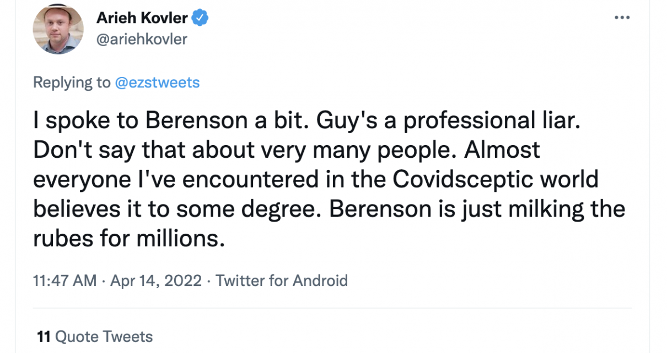Open the Arieh Kovler display name link

[x=142, y=18]
